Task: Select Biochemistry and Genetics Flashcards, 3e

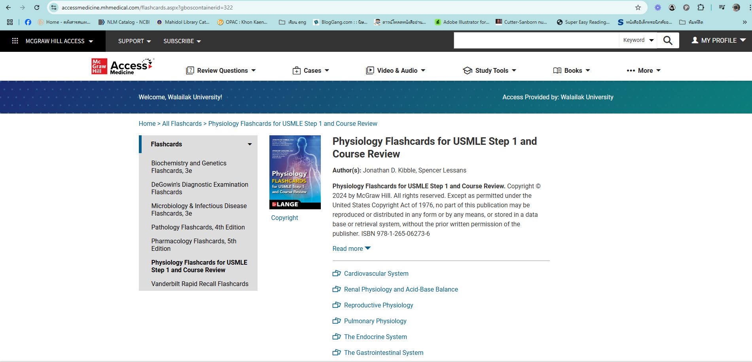Action: 189,167
